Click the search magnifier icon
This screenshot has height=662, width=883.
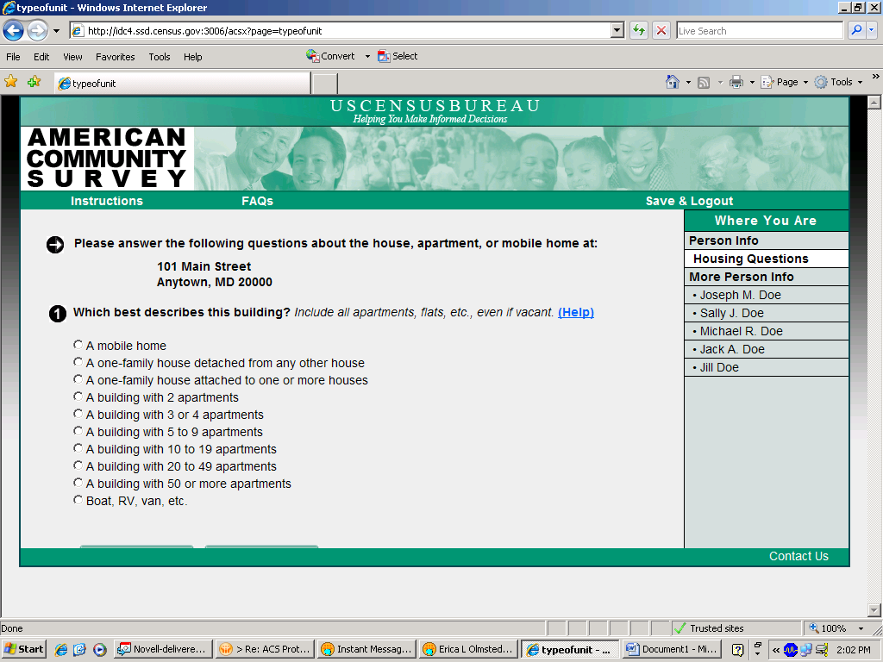[856, 30]
